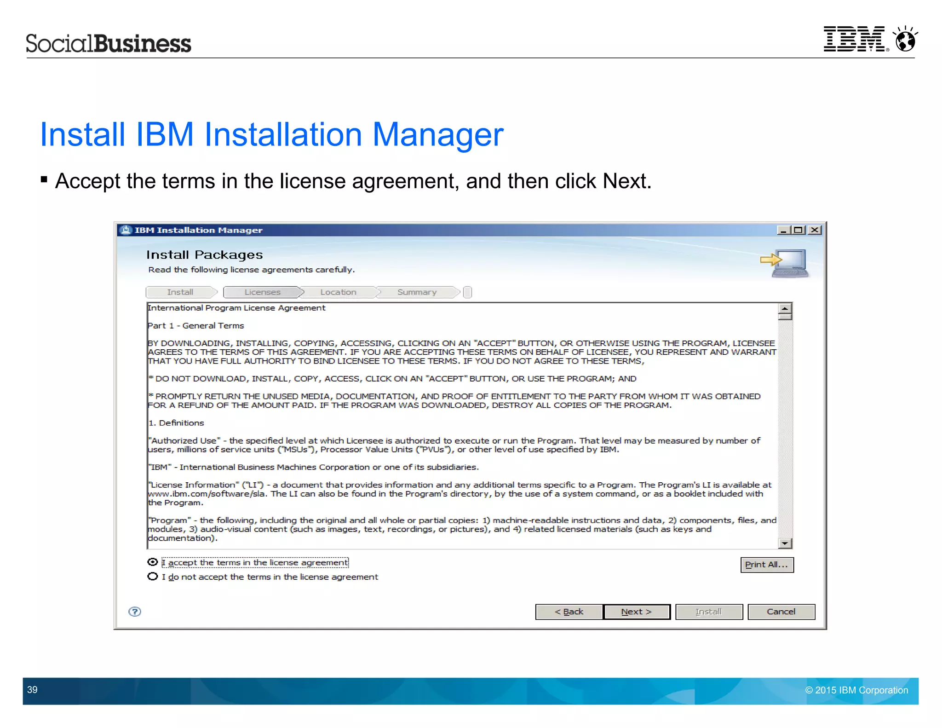The height and width of the screenshot is (728, 942).
Task: Click the small box after Summary step
Action: point(467,292)
